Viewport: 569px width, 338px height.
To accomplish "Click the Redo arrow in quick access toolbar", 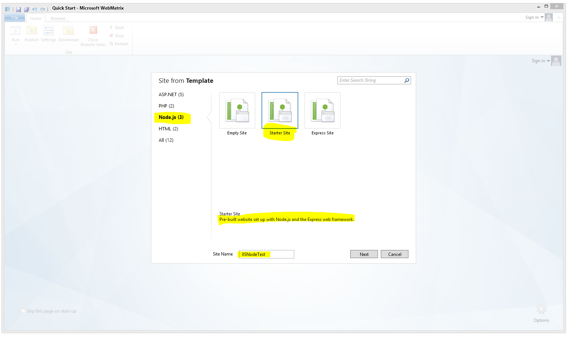I will 43,9.
